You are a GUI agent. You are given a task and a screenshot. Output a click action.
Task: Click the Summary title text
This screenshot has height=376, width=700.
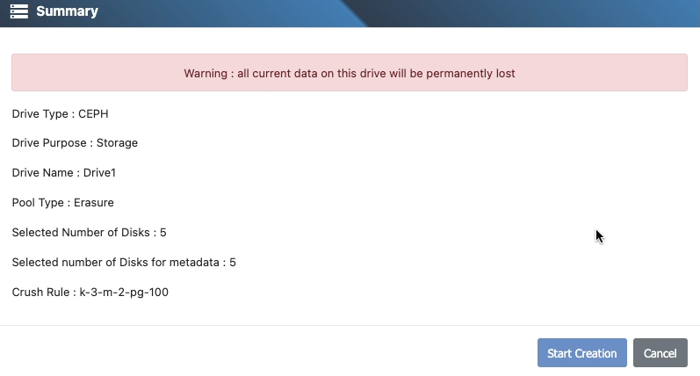click(67, 12)
